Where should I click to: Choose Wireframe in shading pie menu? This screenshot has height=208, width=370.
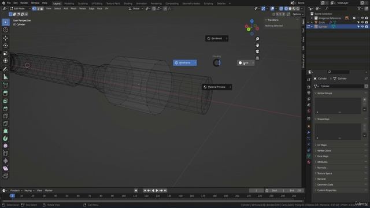185,63
